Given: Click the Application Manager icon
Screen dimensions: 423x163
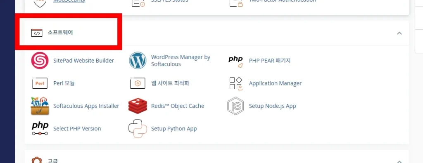Looking at the screenshot, I should coord(235,83).
